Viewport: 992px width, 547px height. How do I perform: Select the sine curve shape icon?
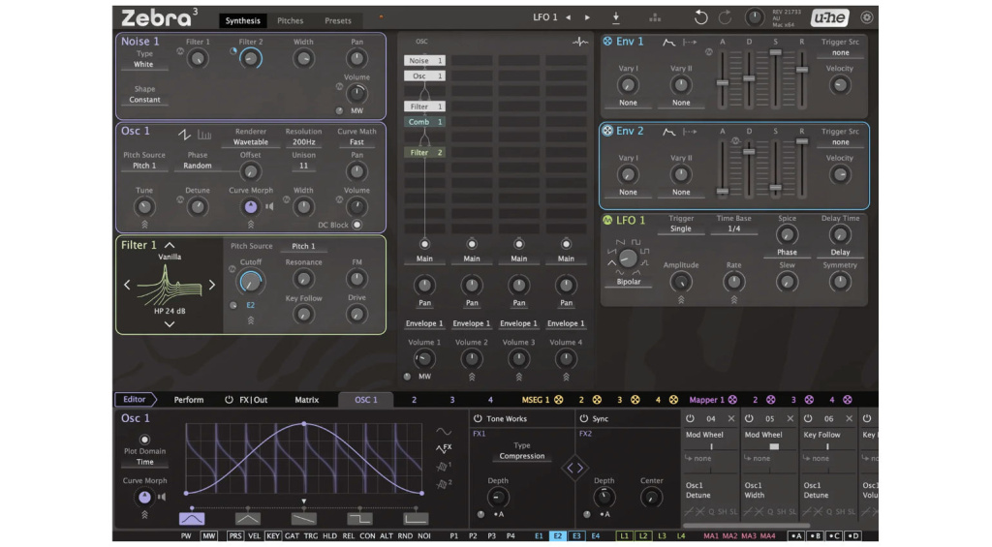[444, 432]
